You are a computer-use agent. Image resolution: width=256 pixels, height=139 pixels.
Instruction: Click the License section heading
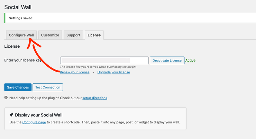pyautogui.click(x=12, y=46)
